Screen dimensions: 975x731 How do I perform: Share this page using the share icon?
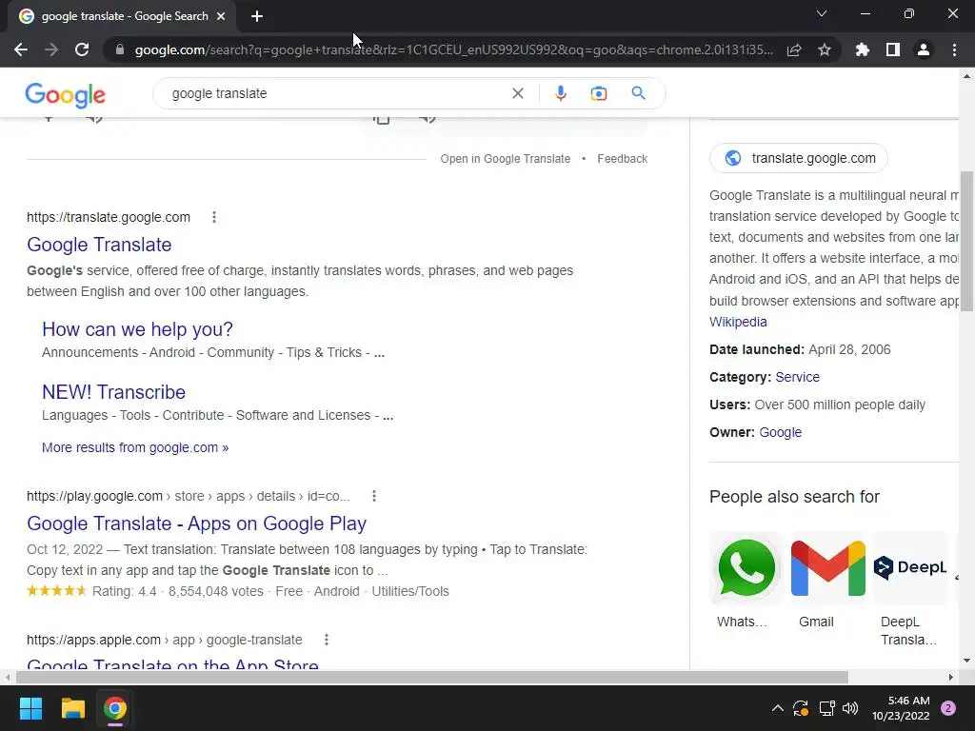(x=794, y=49)
